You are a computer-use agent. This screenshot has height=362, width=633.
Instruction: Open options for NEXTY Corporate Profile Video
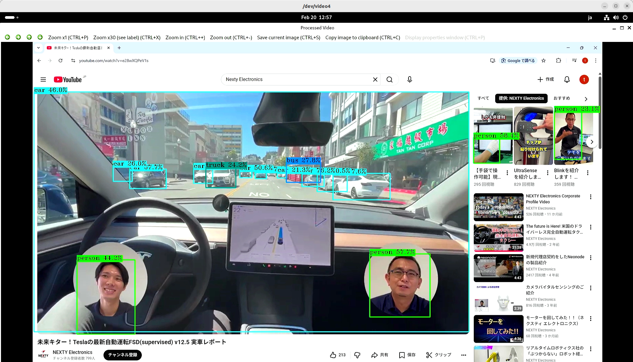pos(590,197)
